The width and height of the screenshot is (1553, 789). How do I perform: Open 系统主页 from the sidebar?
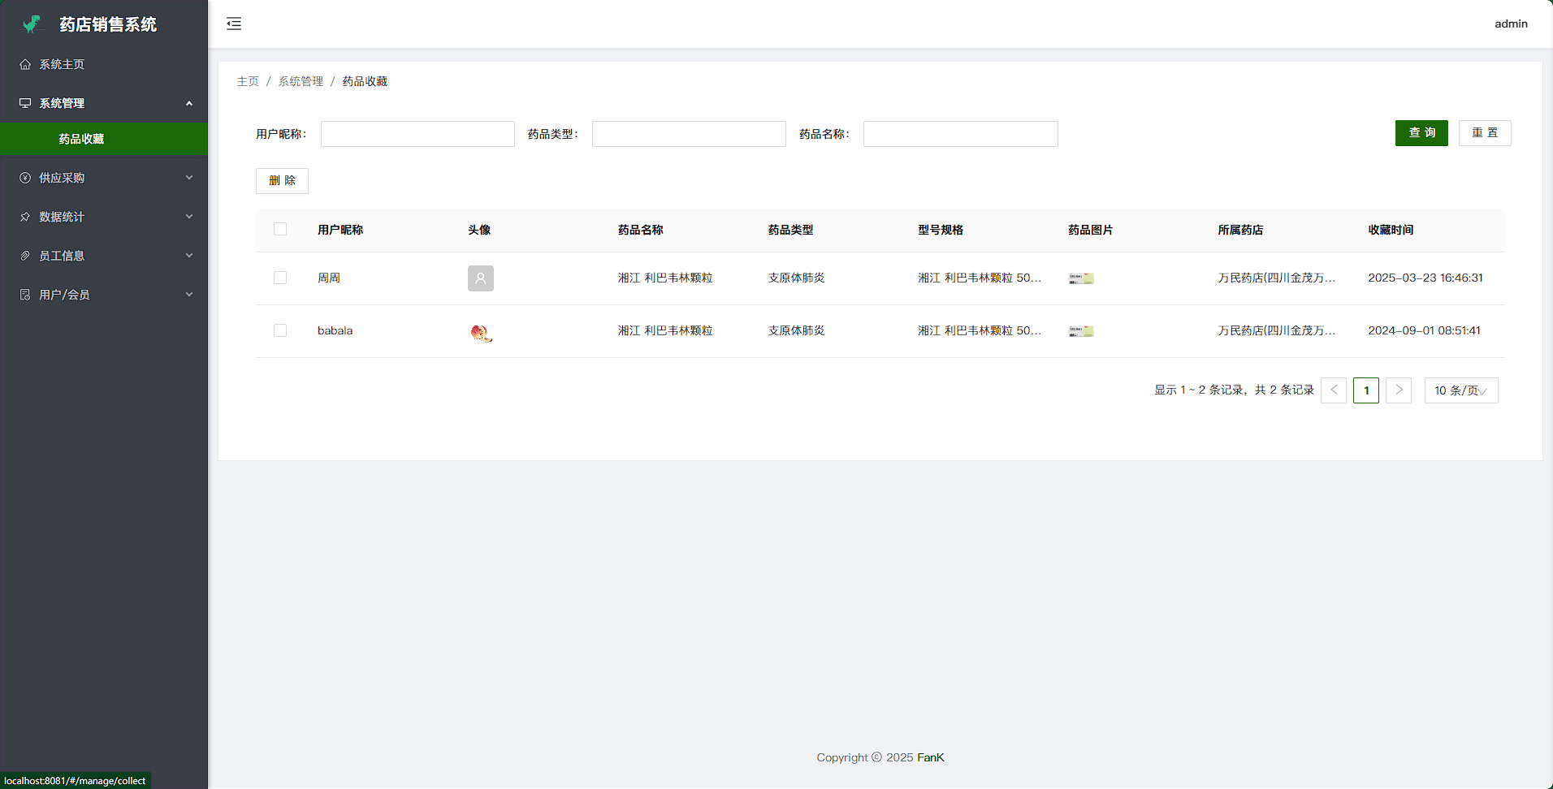click(x=62, y=64)
